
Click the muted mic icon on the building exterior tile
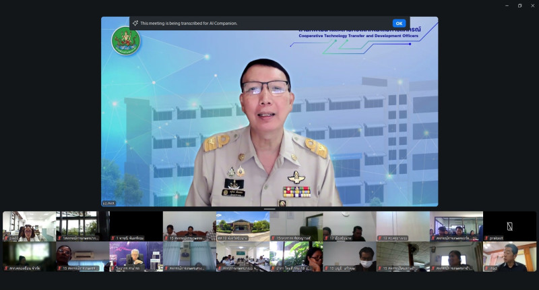pyautogui.click(x=220, y=238)
